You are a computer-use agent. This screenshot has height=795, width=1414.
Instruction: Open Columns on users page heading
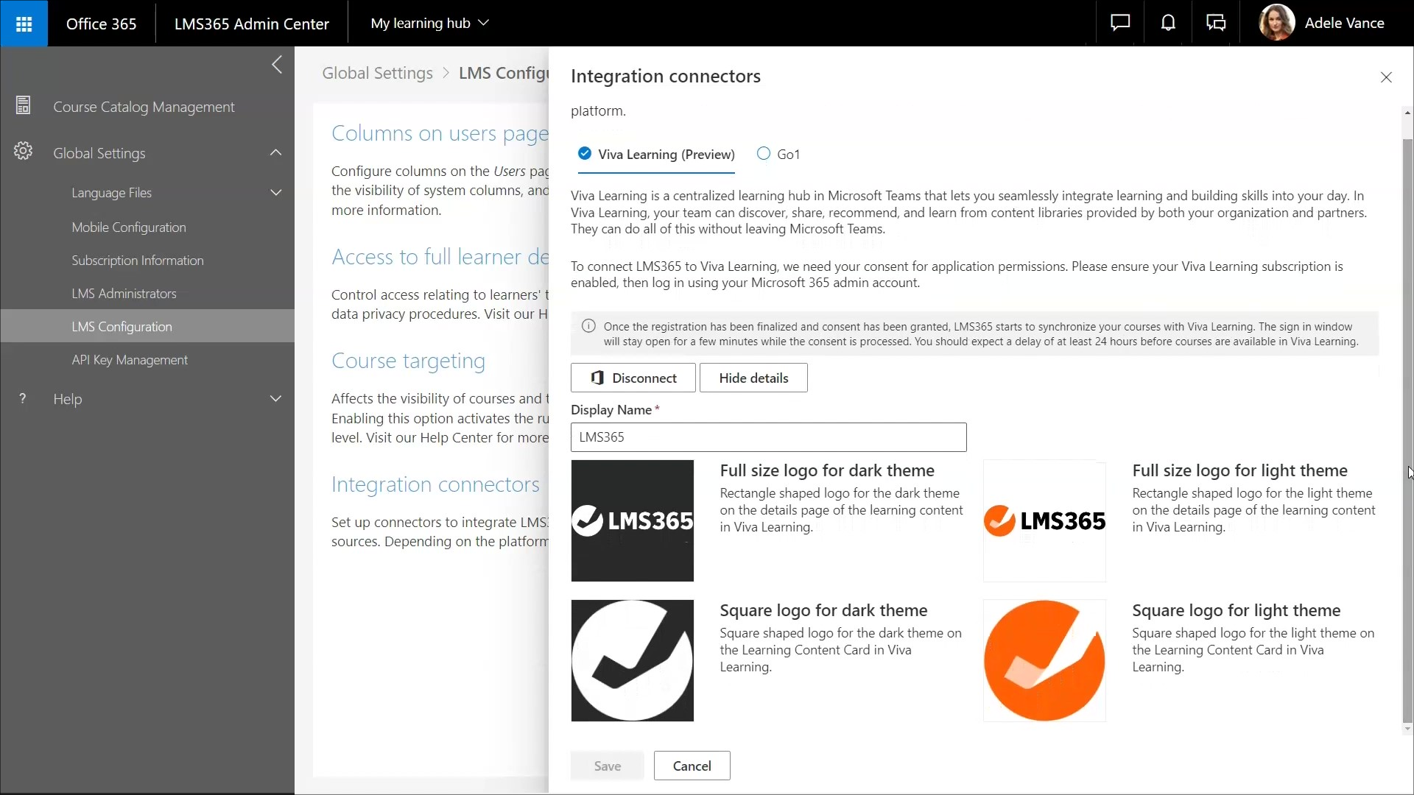click(440, 133)
